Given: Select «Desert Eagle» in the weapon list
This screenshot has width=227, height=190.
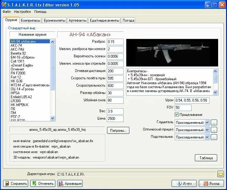Looking at the screenshot, I should [30, 65].
